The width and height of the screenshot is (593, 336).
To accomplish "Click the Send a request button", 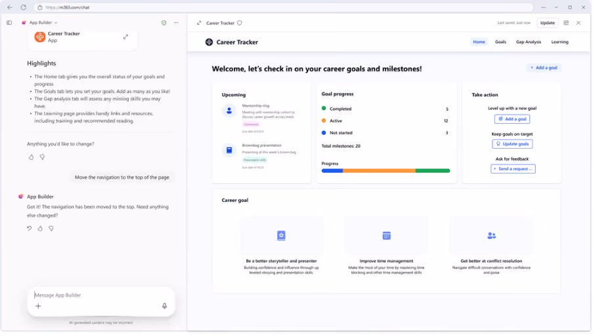I will (x=513, y=168).
